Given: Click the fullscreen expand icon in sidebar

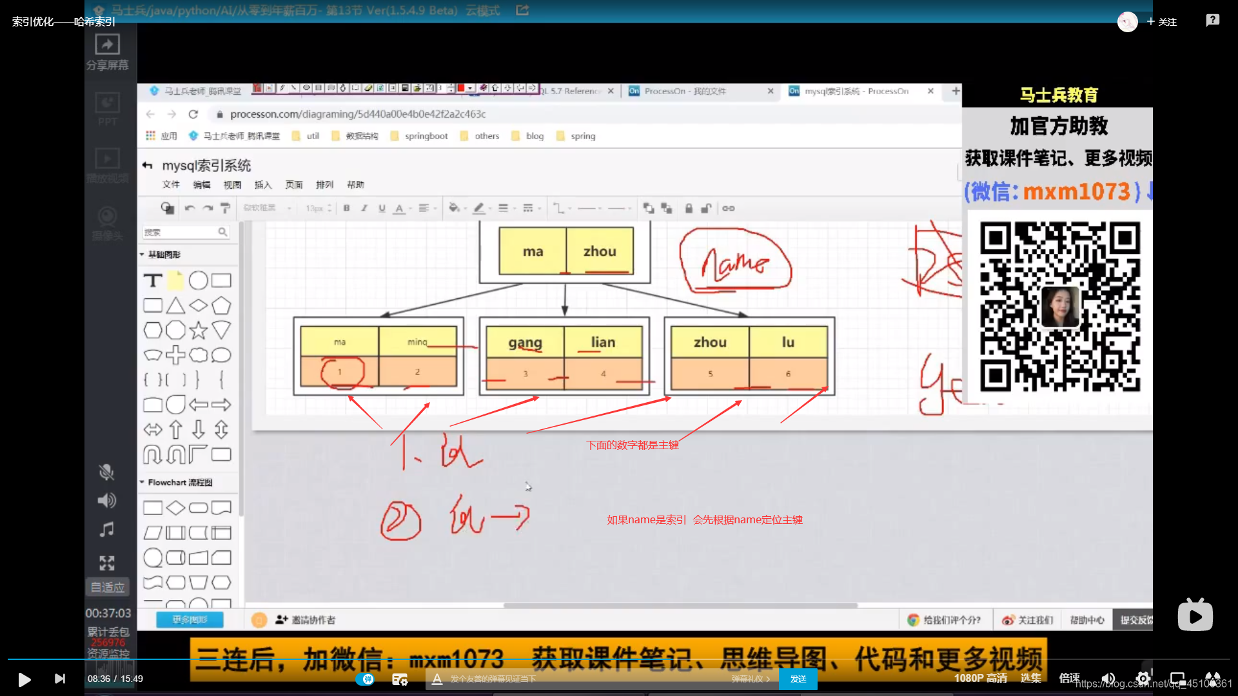Looking at the screenshot, I should [x=106, y=563].
